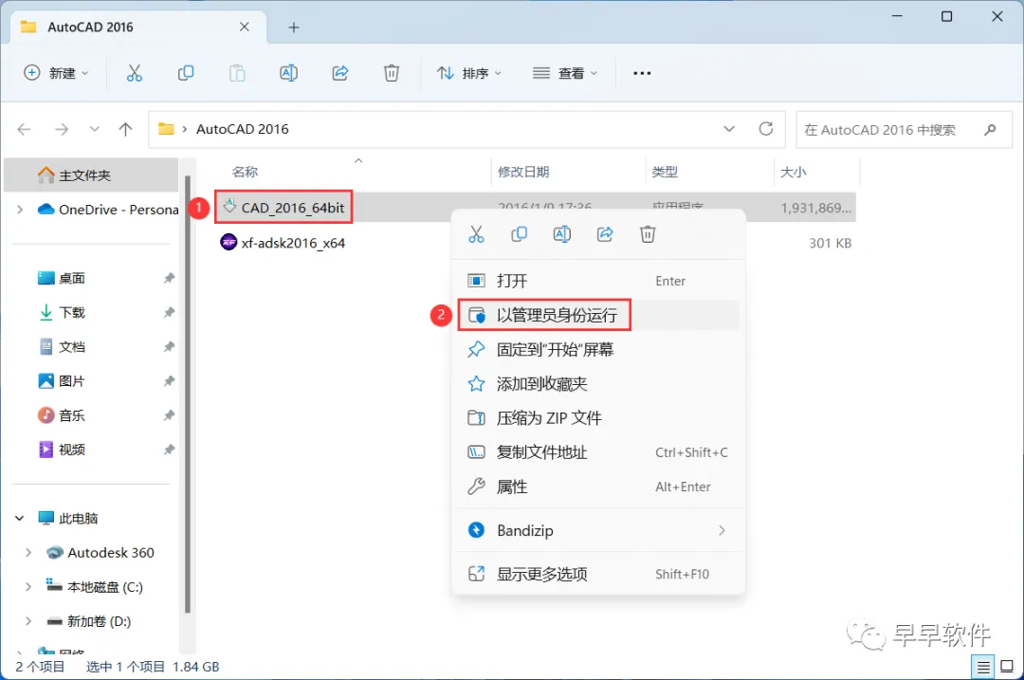This screenshot has width=1024, height=680.
Task: Click the search magnifier icon
Action: [990, 129]
